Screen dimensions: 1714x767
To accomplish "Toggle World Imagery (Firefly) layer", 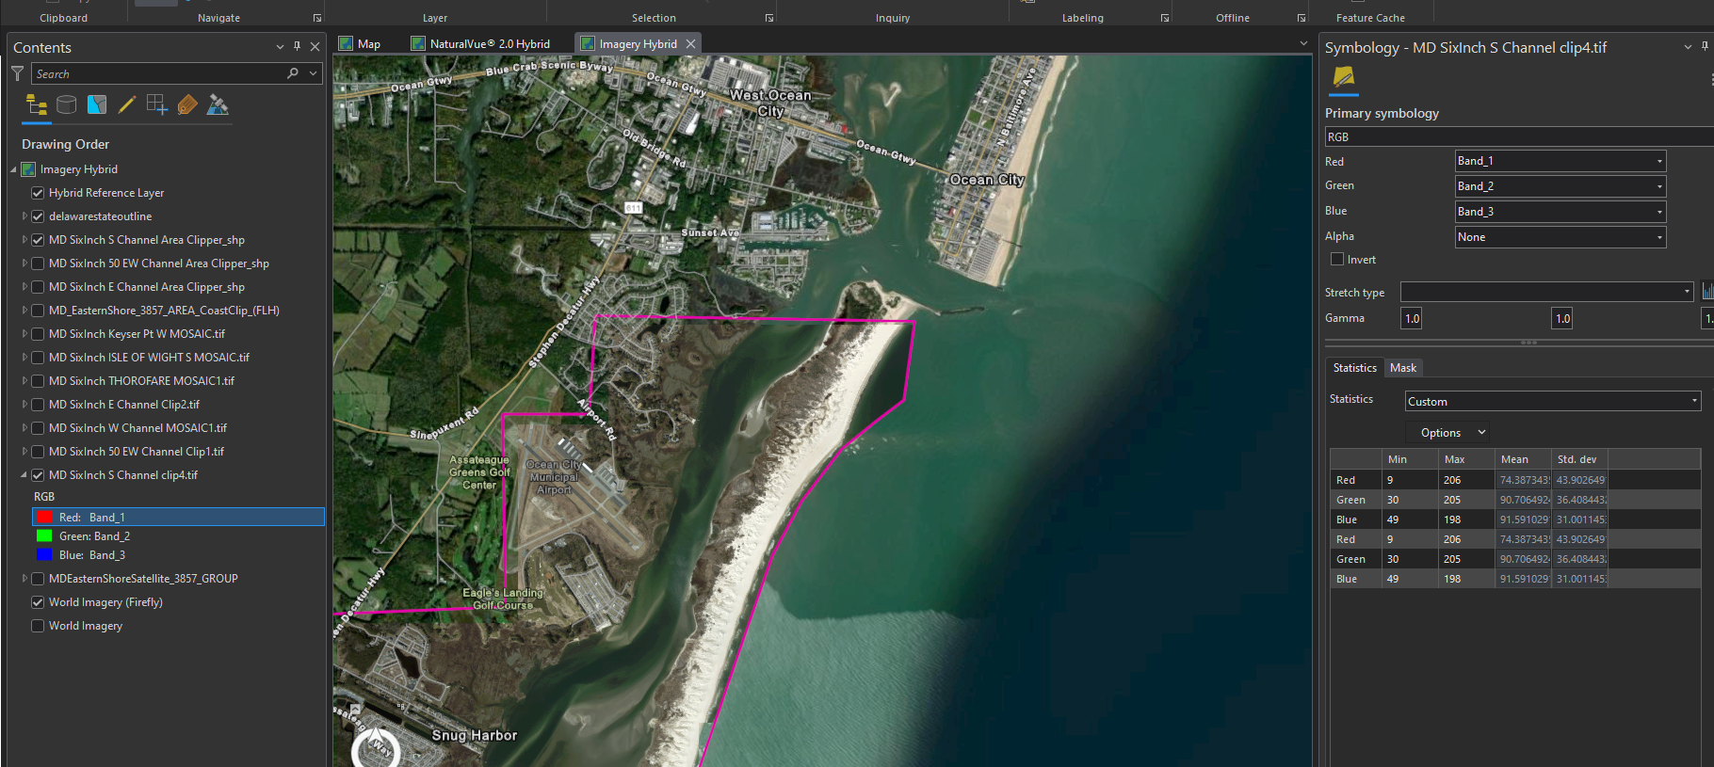I will 38,602.
